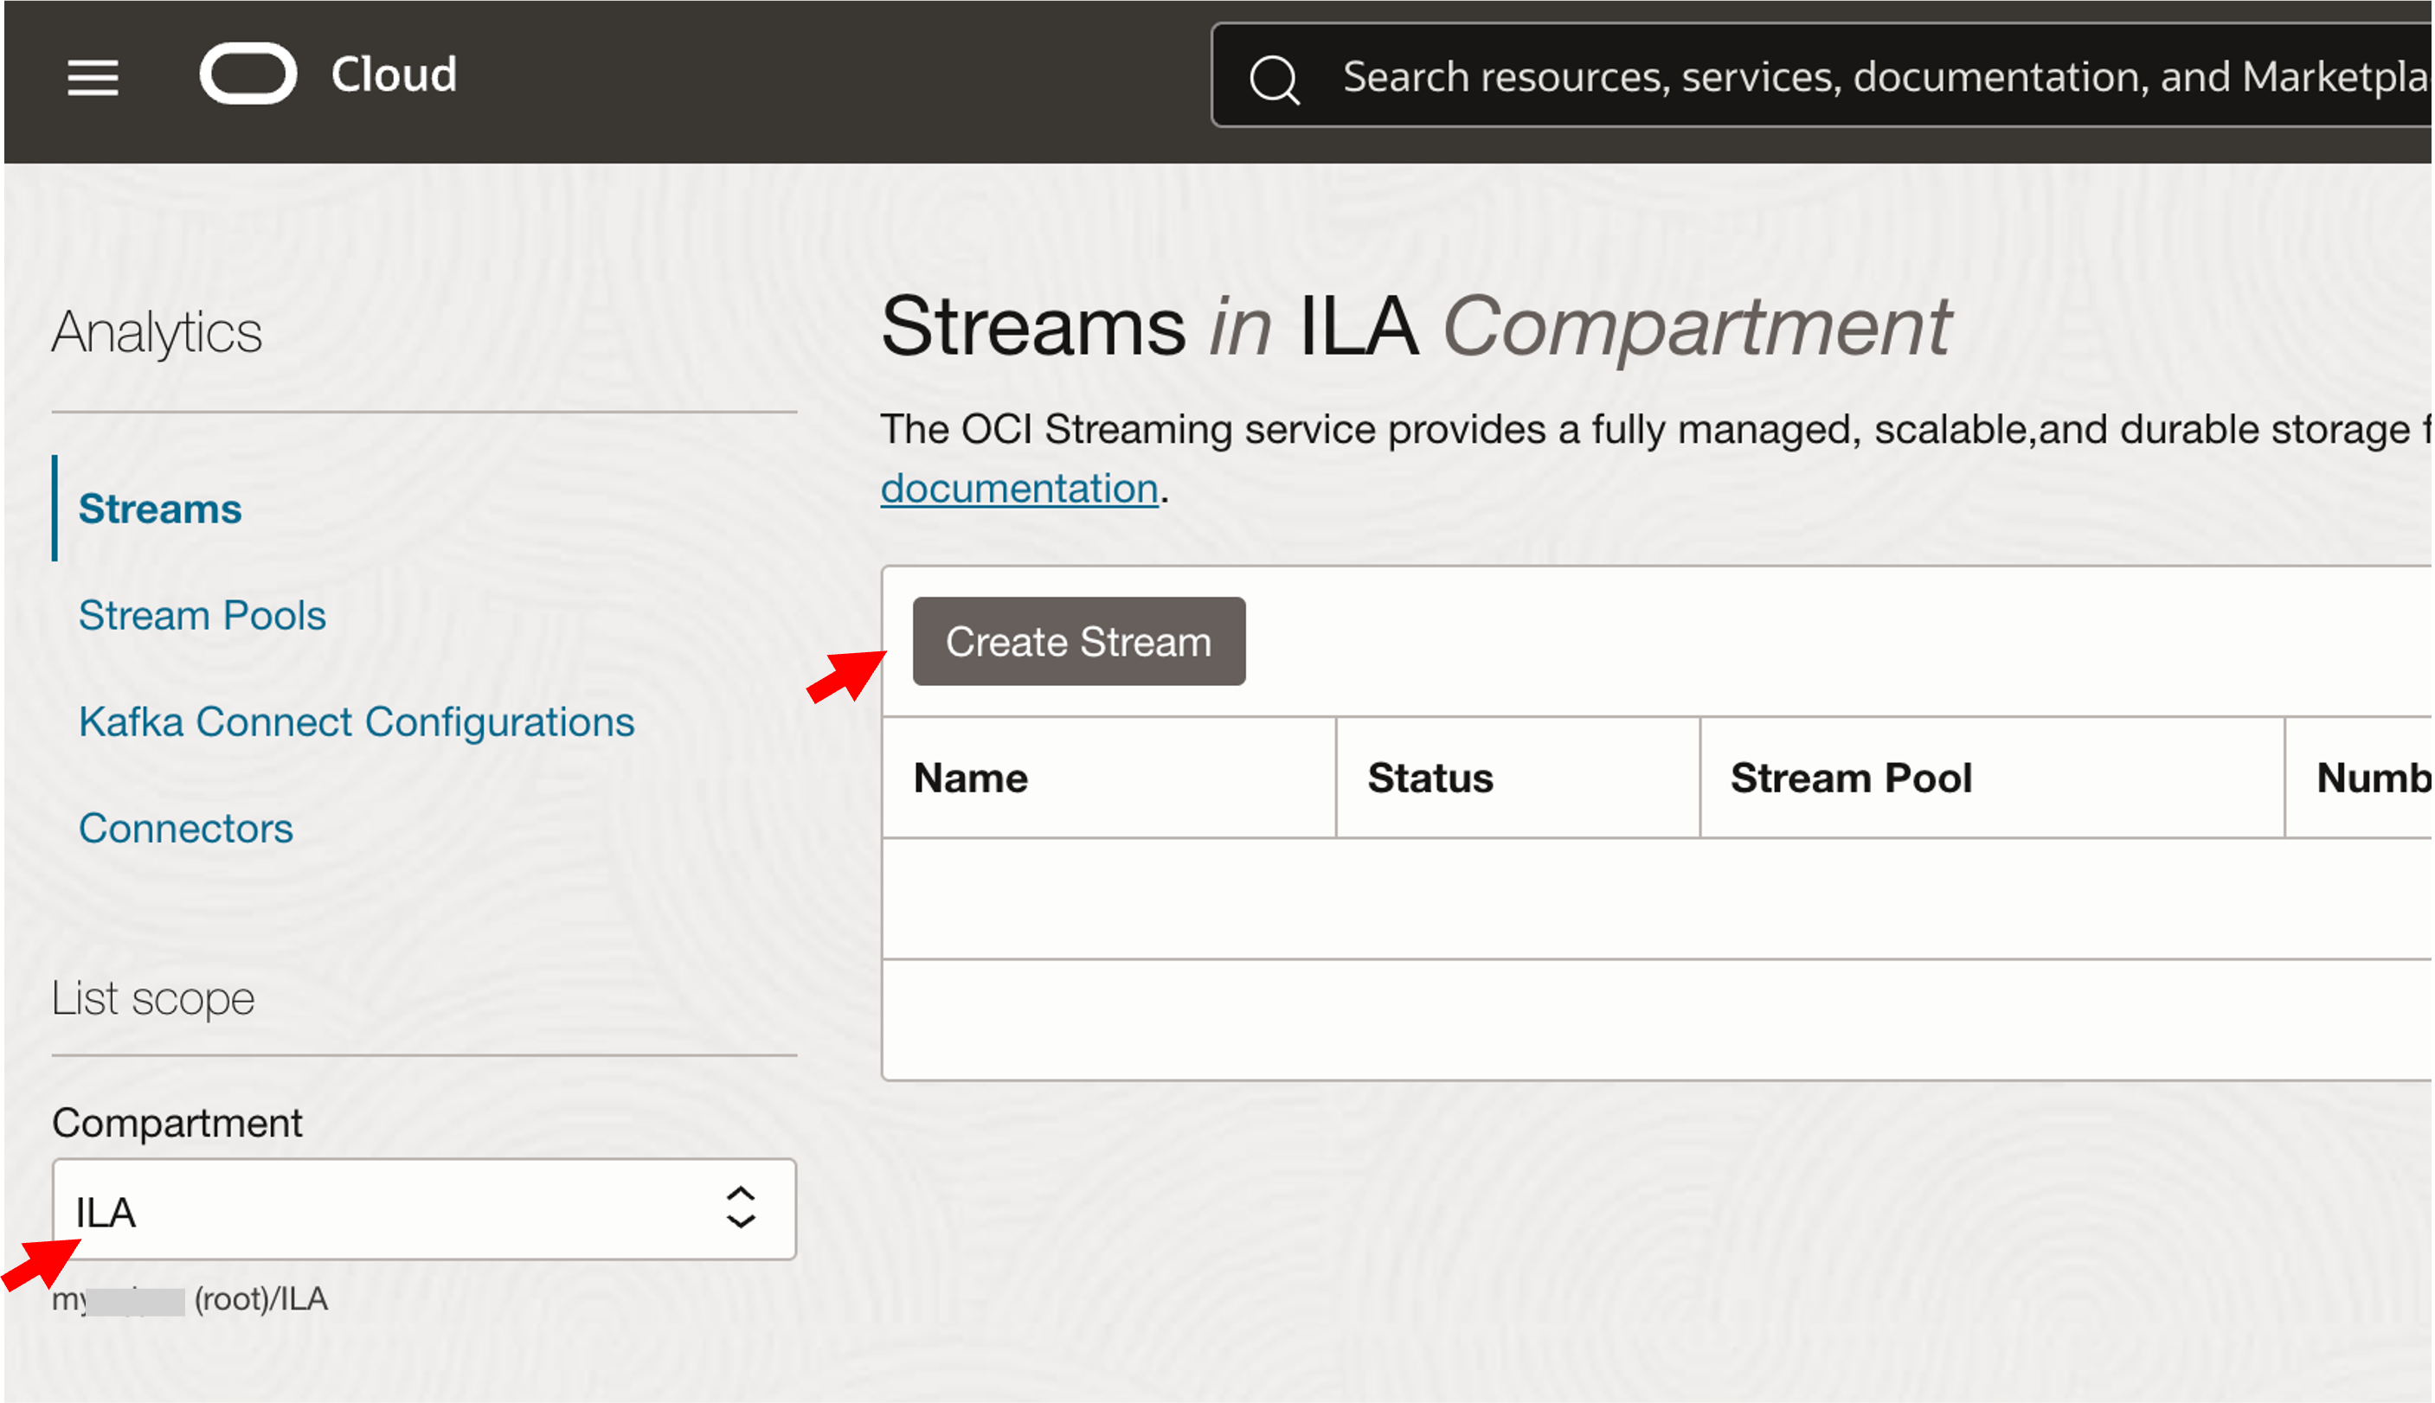This screenshot has height=1403, width=2435.
Task: Sort by the Stream Pool column header
Action: [1851, 778]
